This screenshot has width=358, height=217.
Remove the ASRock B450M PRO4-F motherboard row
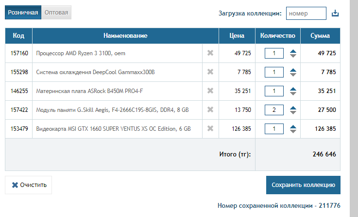pyautogui.click(x=210, y=91)
